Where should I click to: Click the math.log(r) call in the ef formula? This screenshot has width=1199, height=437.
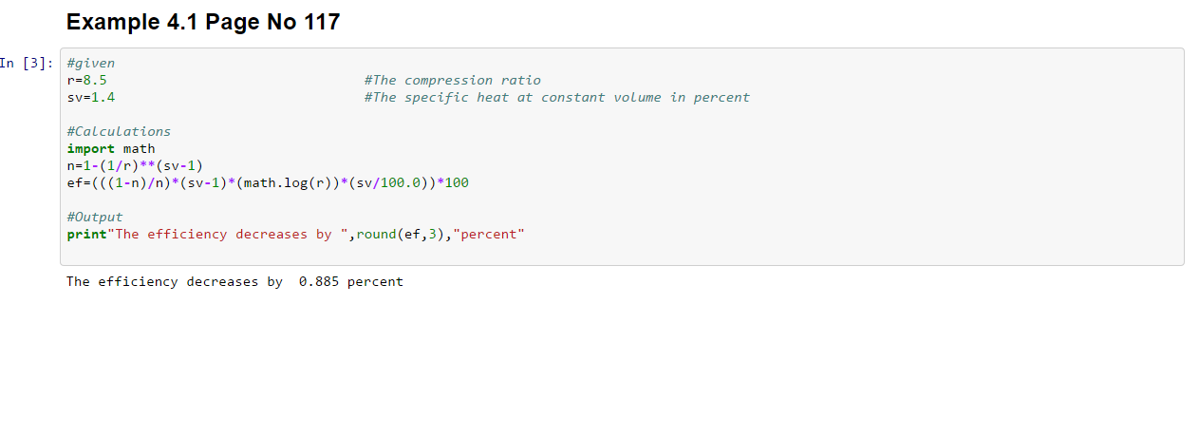click(287, 183)
